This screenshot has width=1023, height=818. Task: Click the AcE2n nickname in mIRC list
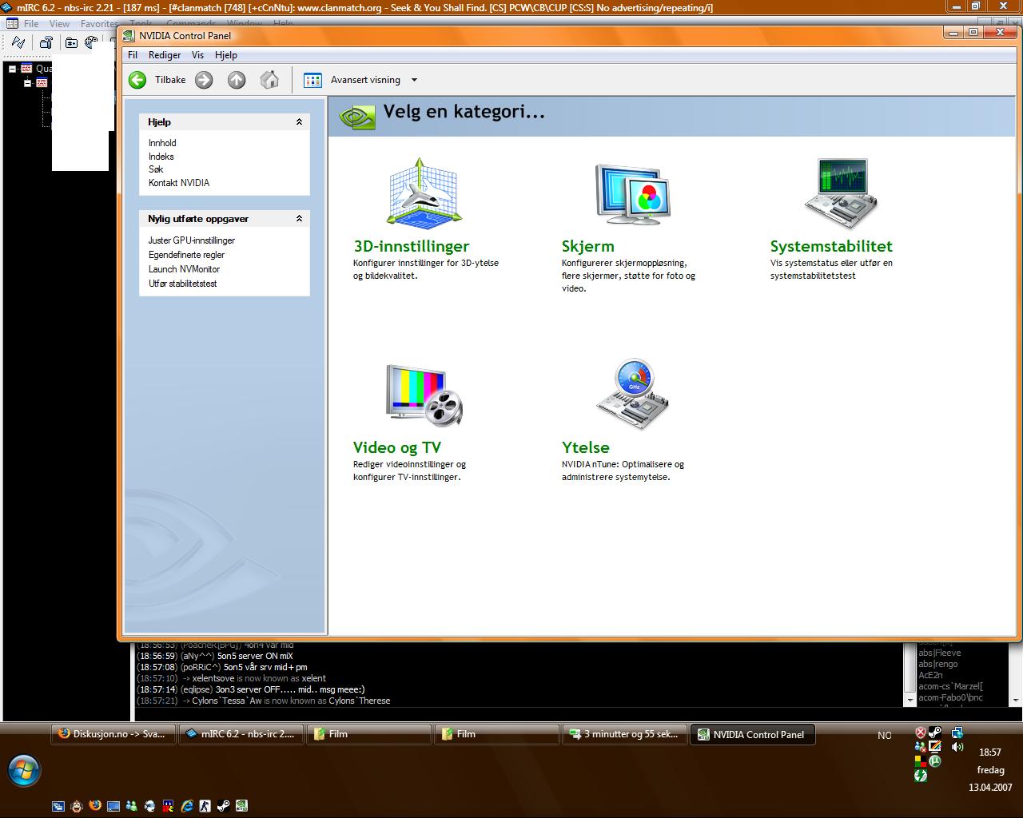click(930, 675)
